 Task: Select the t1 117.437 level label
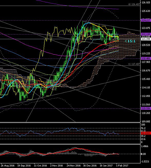(134, 64)
